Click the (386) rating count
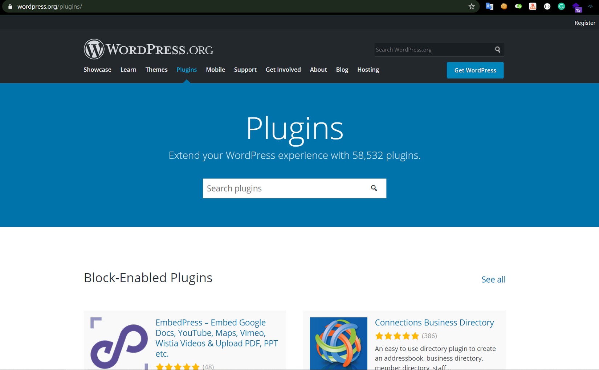 (429, 336)
